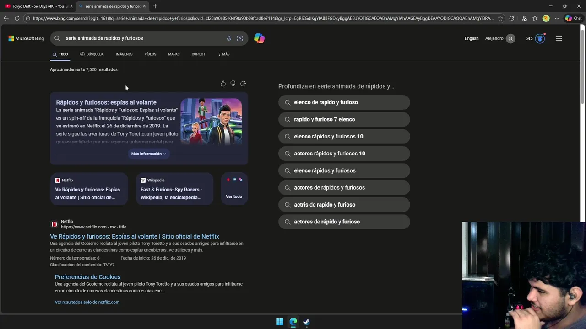Open the pizza profile avatar
Image resolution: width=586 pixels, height=329 pixels.
click(546, 18)
